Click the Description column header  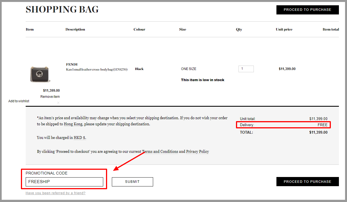pos(75,29)
